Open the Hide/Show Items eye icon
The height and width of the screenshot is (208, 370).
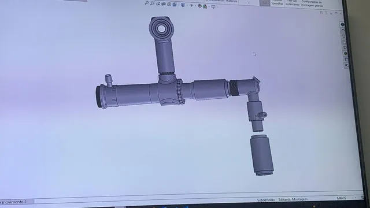(x=191, y=5)
